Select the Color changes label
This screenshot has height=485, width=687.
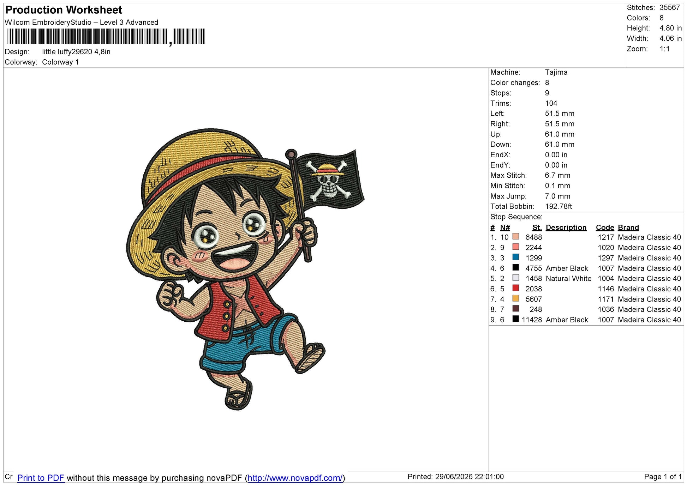[x=515, y=83]
